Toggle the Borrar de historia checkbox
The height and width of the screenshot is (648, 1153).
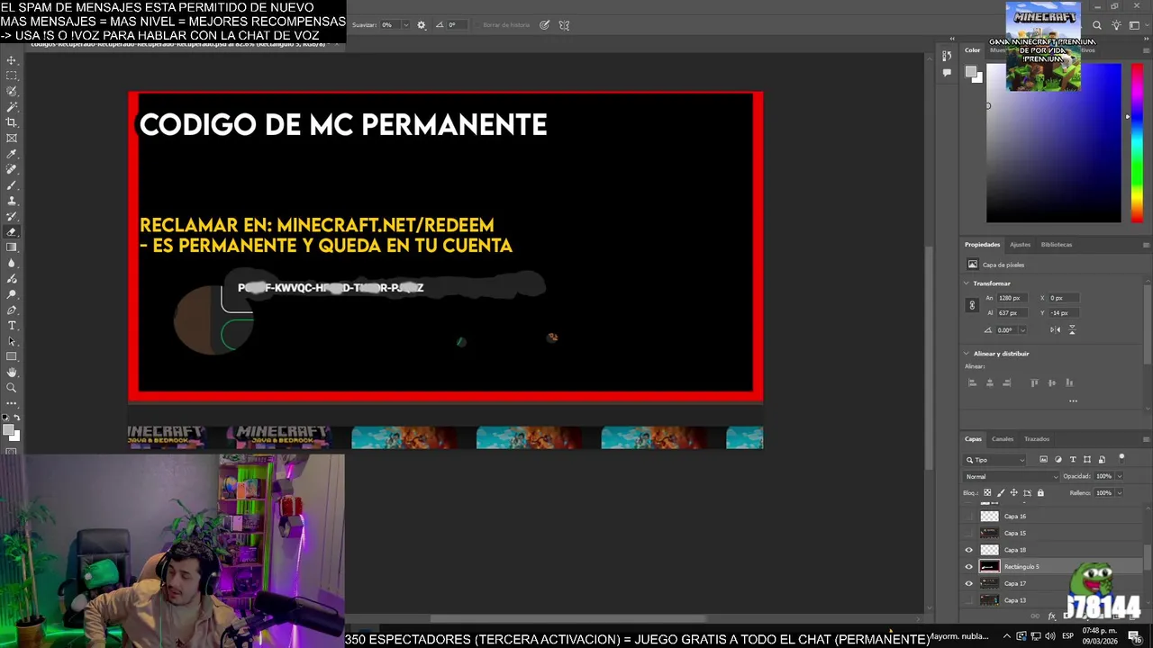477,25
